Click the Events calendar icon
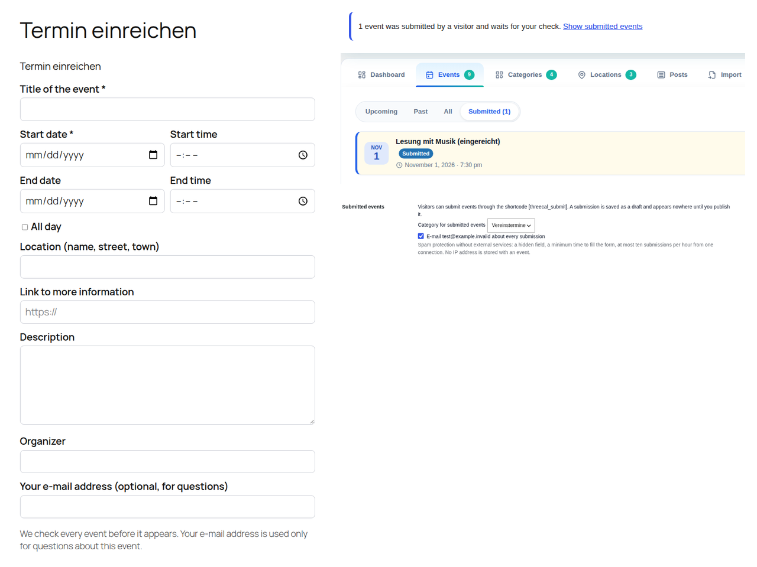The height and width of the screenshot is (567, 757). pyautogui.click(x=429, y=75)
